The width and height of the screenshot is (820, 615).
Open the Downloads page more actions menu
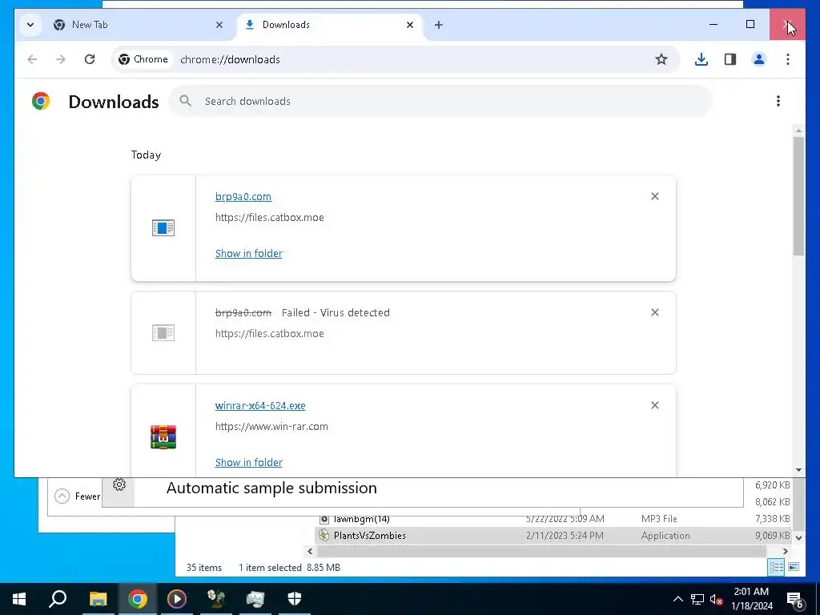click(778, 101)
